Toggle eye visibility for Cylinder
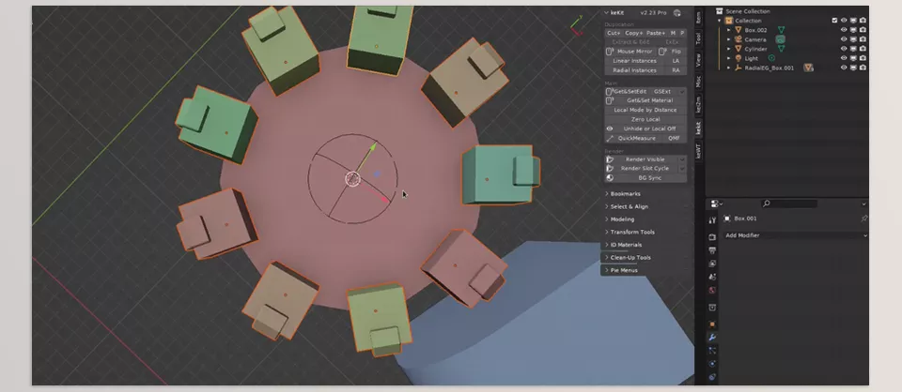 844,49
